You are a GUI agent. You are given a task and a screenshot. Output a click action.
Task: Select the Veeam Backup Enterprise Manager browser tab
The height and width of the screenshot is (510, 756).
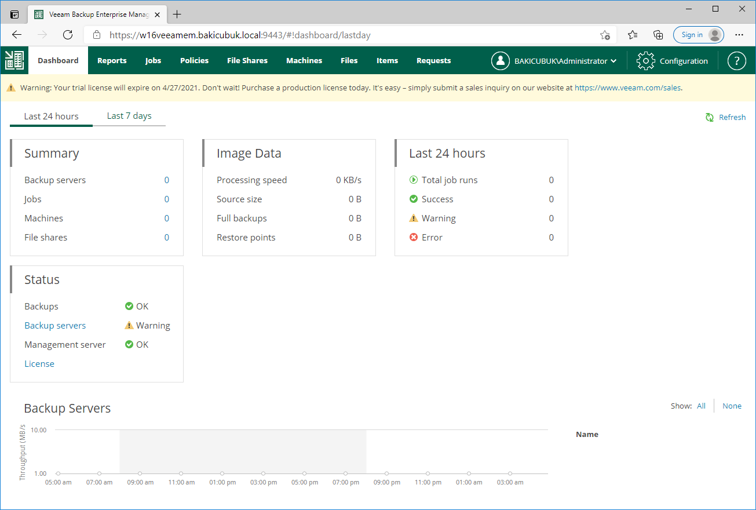tap(96, 14)
